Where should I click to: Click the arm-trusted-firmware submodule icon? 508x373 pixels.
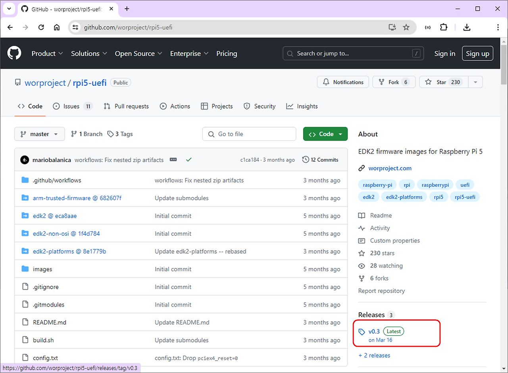[25, 198]
